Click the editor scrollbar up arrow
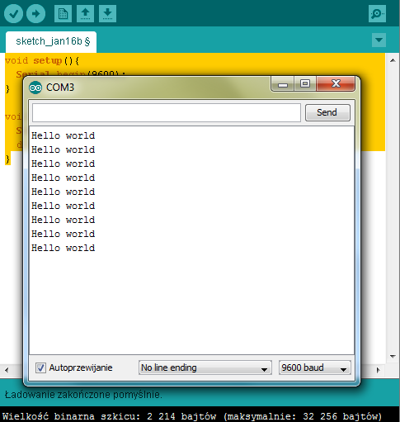This screenshot has width=400, height=422. [x=393, y=60]
